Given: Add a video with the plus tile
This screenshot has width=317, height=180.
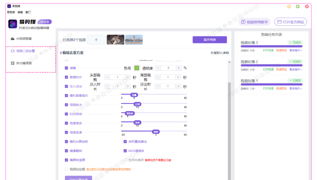Looking at the screenshot, I should coord(96,40).
